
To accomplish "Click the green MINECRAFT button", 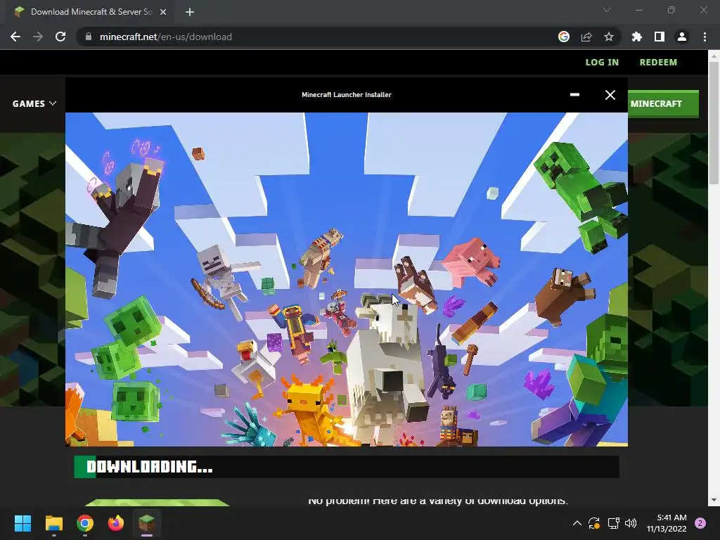I will pos(663,104).
